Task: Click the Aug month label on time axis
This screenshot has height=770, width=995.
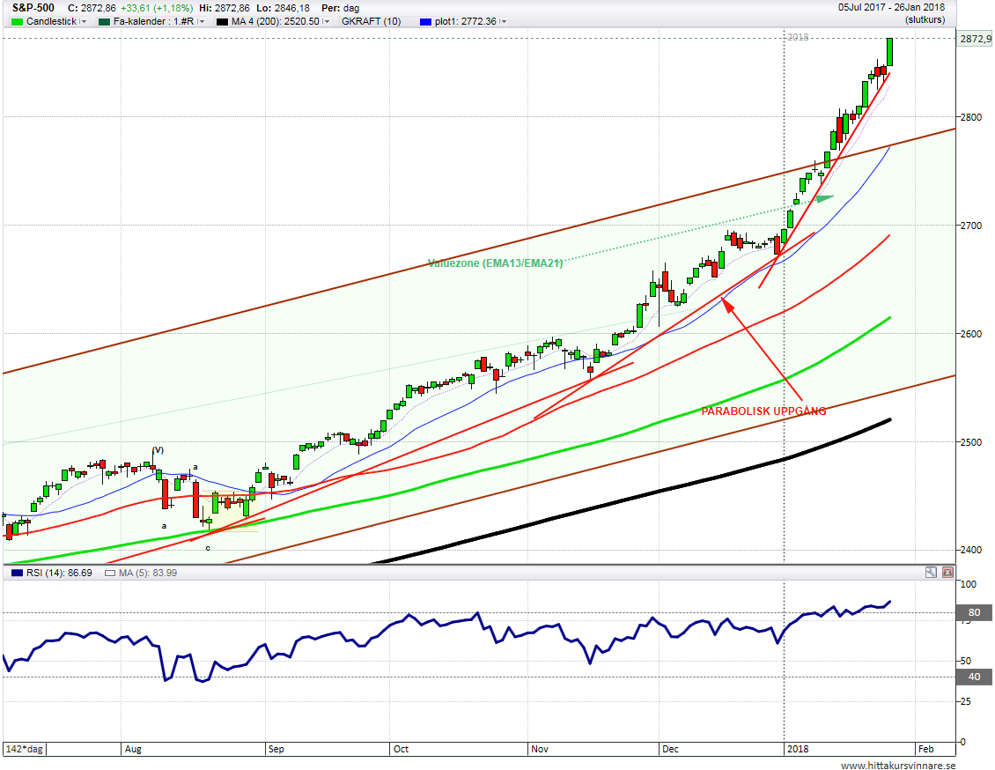Action: pyautogui.click(x=133, y=749)
